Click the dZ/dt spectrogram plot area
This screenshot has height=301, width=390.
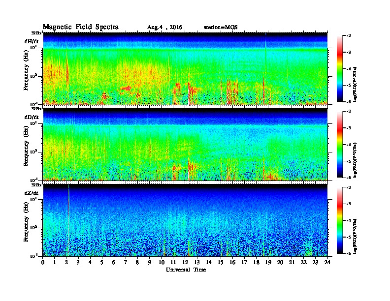click(185, 220)
